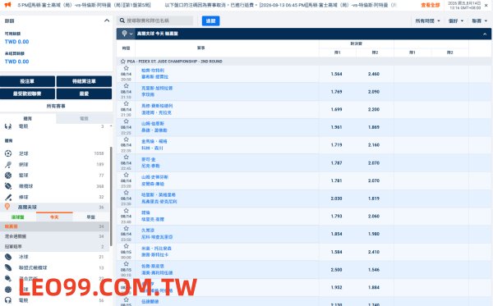Collapse golf table using header chevron
493x306 pixels.
pyautogui.click(x=485, y=34)
